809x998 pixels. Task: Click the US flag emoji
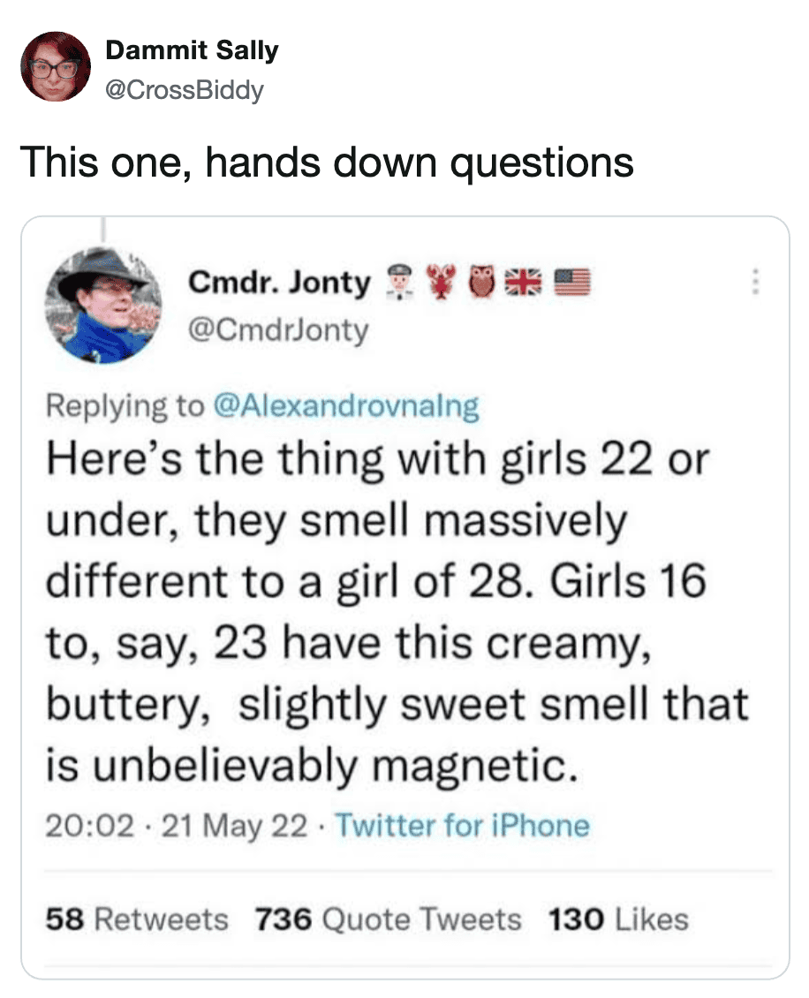click(570, 283)
